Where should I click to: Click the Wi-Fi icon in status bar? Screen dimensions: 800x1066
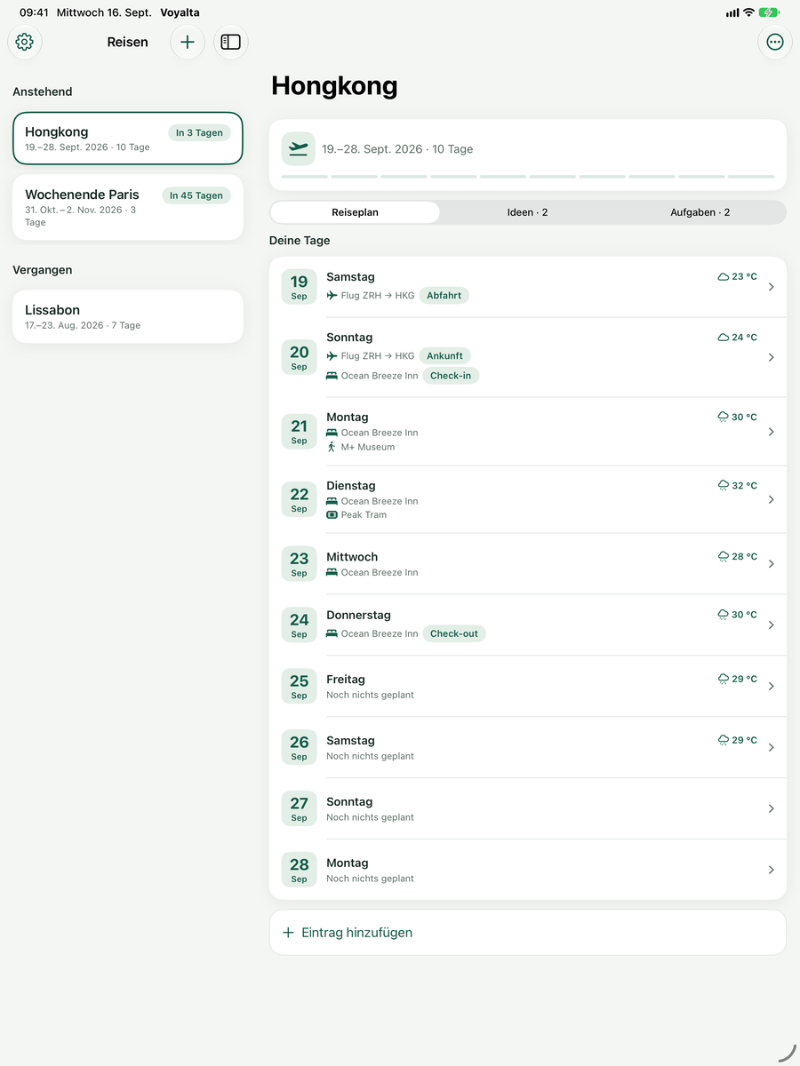coord(748,12)
